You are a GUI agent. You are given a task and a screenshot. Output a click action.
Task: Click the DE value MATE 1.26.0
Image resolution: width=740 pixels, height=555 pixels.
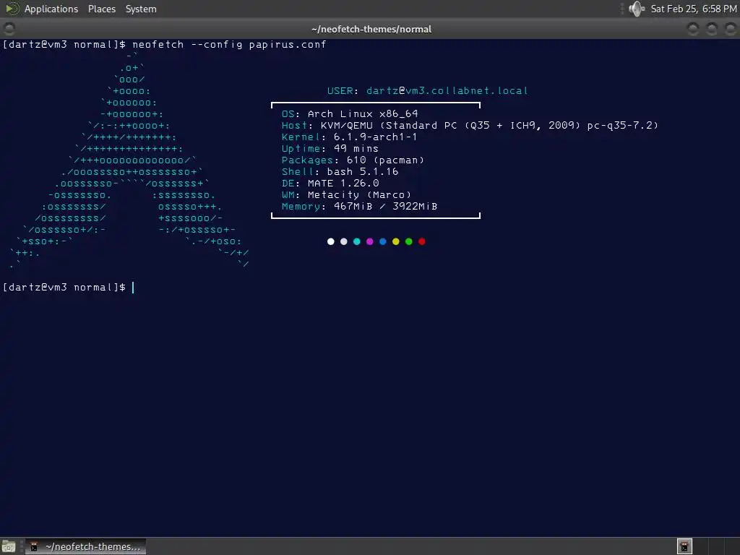(343, 183)
